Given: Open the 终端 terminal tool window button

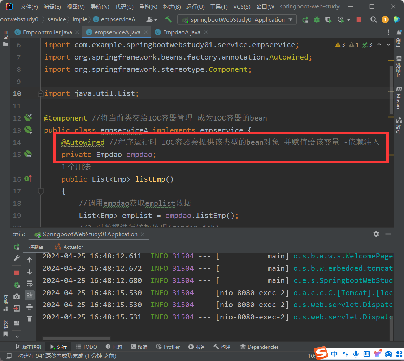Looking at the screenshot, I should (x=139, y=347).
